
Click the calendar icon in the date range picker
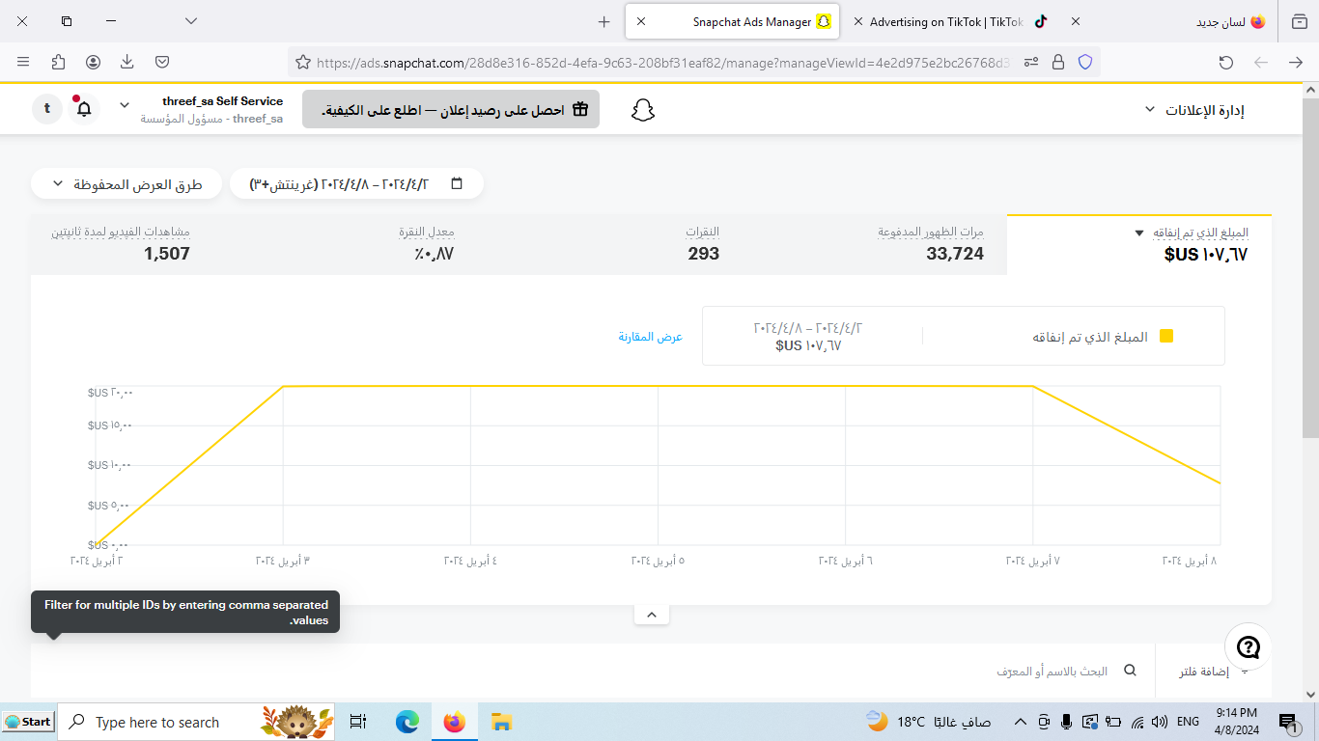point(457,183)
